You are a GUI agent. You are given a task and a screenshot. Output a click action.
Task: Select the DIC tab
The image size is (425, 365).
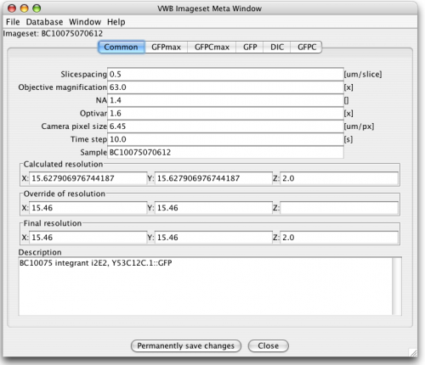[x=277, y=47]
